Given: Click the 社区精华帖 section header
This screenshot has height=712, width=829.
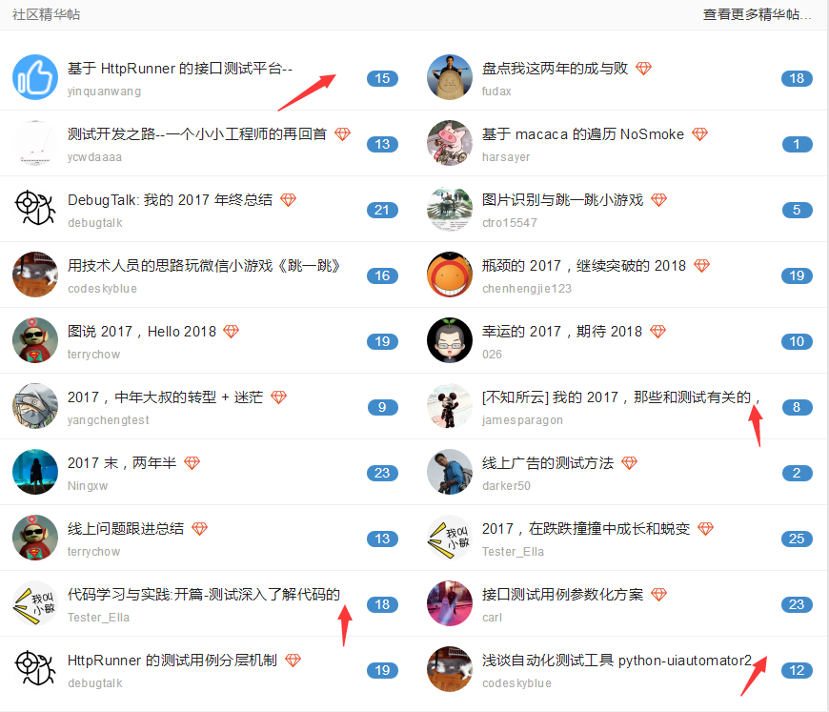Looking at the screenshot, I should (47, 14).
